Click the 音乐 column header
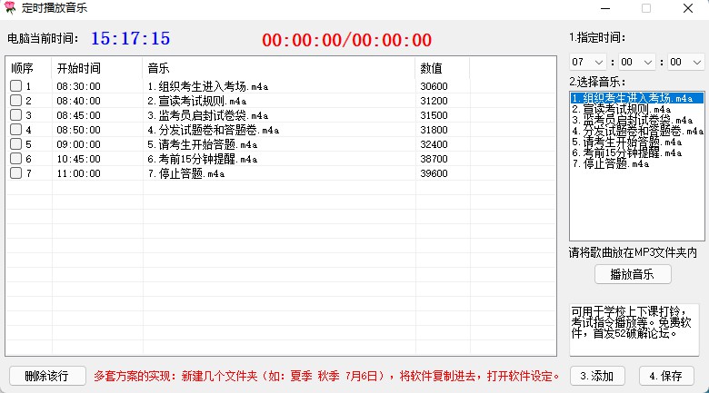Image resolution: width=709 pixels, height=393 pixels. 278,68
